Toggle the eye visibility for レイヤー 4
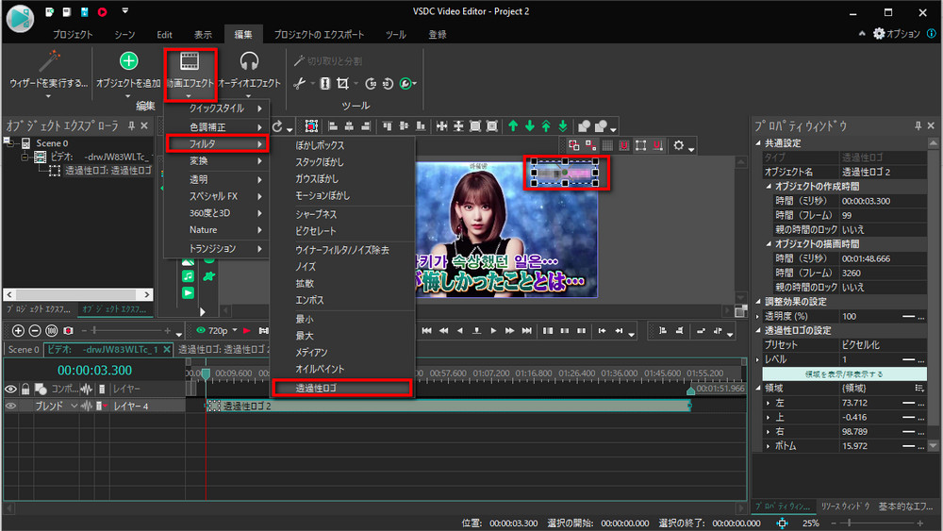The image size is (943, 531). [11, 406]
